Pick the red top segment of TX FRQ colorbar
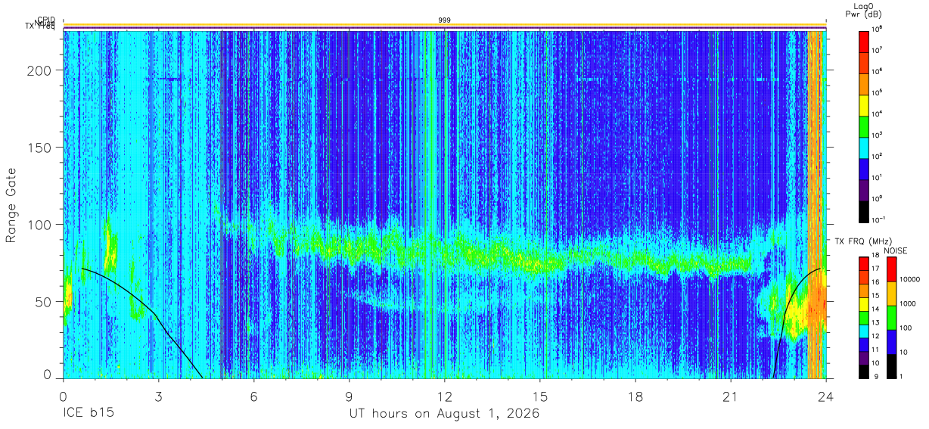 click(863, 263)
